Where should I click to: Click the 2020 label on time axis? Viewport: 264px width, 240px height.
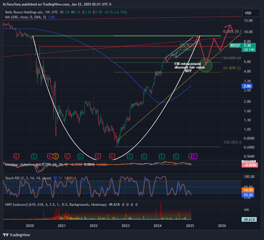[30, 225]
